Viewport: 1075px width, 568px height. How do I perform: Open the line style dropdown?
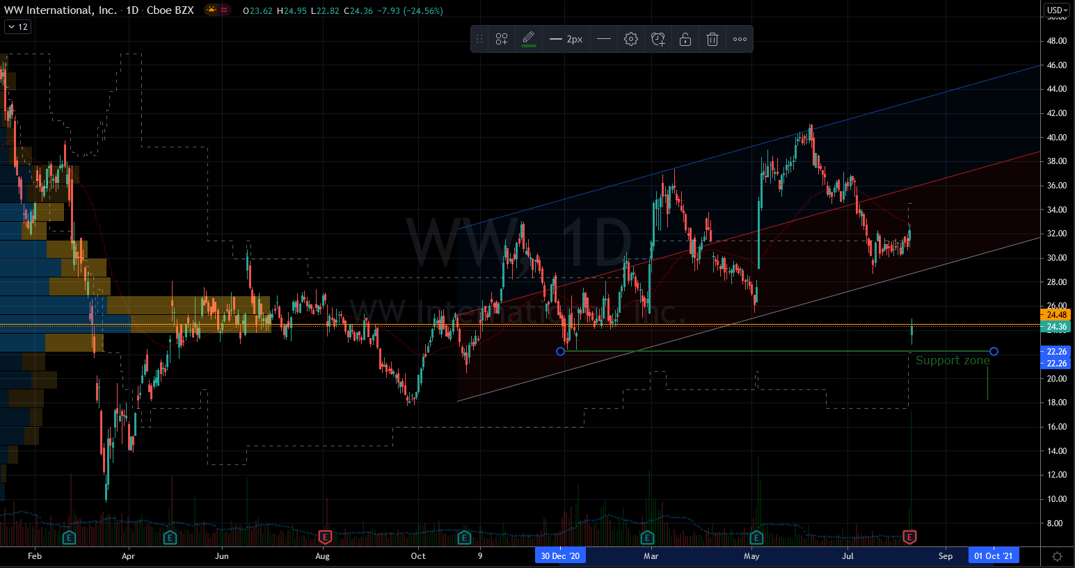pos(604,39)
